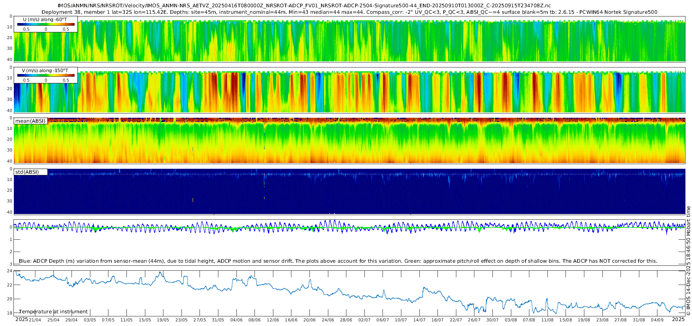The width and height of the screenshot is (692, 326).
Task: Click the 2025 year label at bottom left
Action: (22, 319)
